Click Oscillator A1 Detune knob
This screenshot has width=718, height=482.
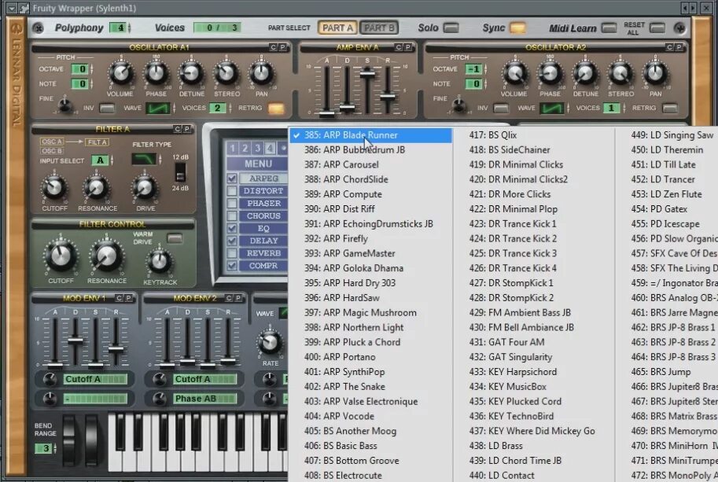(191, 73)
